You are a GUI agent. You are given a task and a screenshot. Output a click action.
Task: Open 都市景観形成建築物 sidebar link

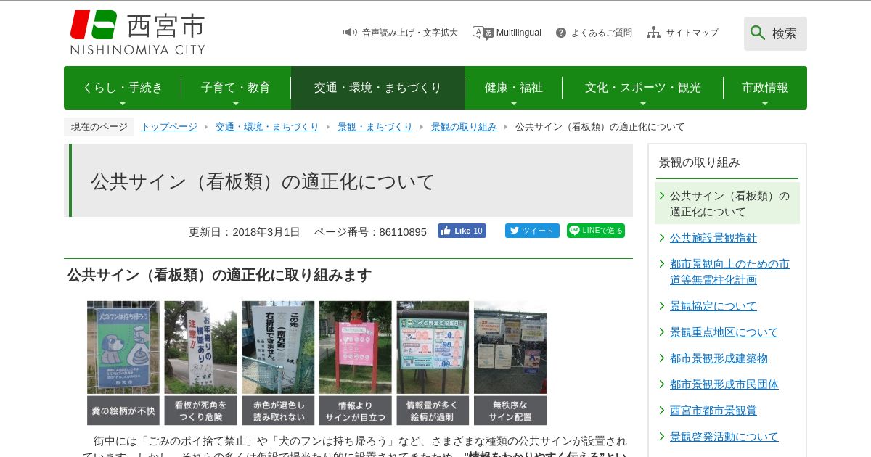719,358
